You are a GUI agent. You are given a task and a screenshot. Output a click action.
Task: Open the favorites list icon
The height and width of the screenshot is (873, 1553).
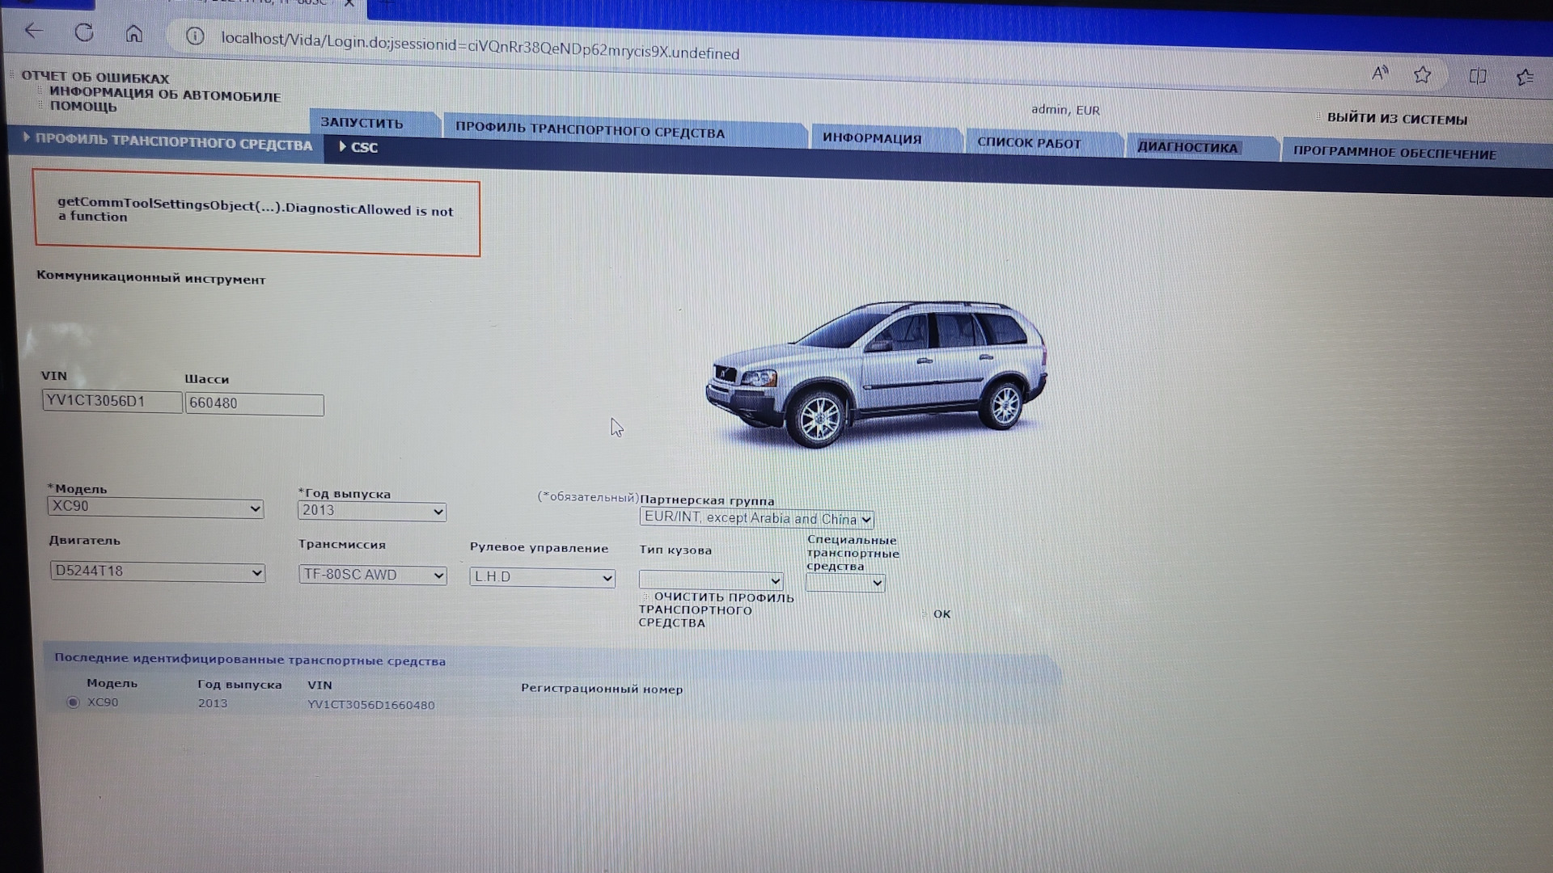coord(1525,78)
